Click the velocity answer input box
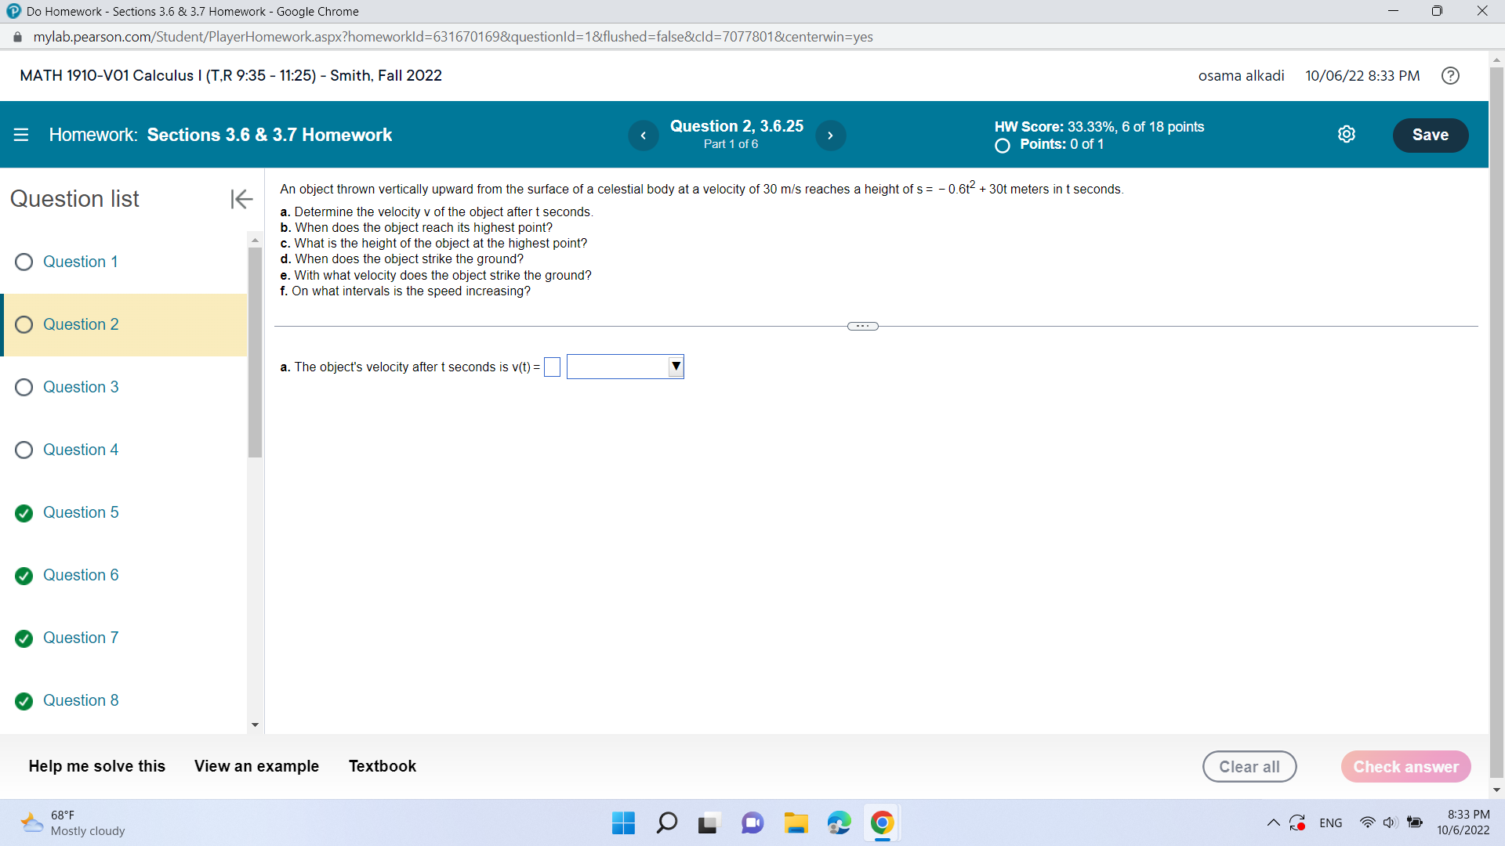Viewport: 1505px width, 846px height. point(551,366)
